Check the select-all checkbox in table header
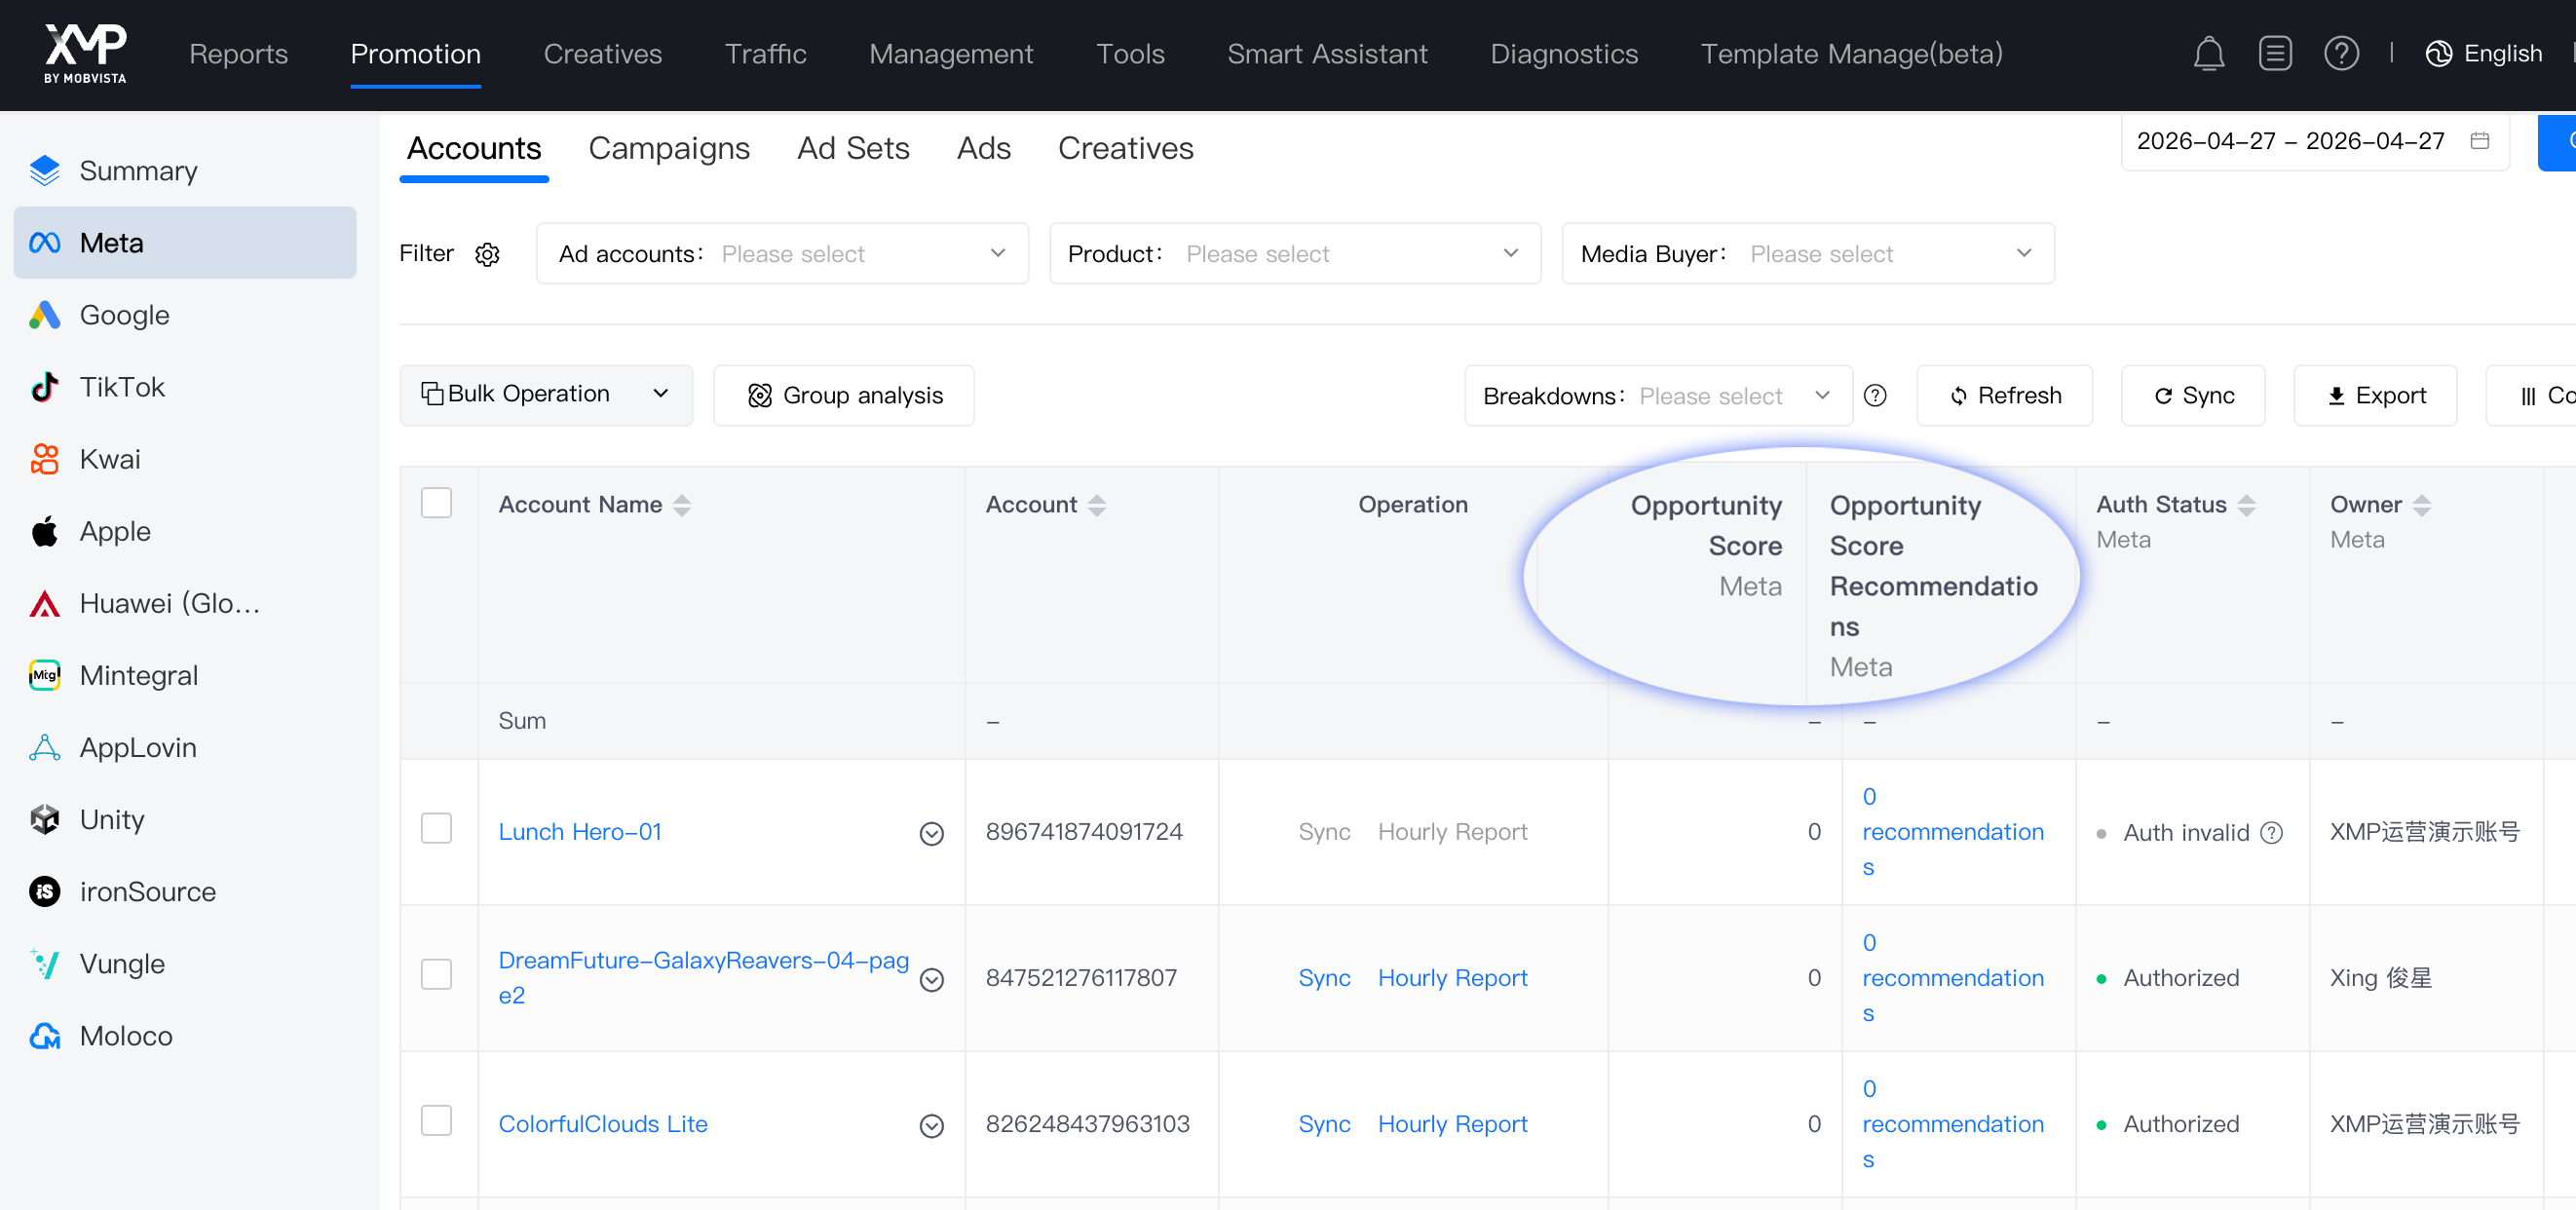 (437, 503)
